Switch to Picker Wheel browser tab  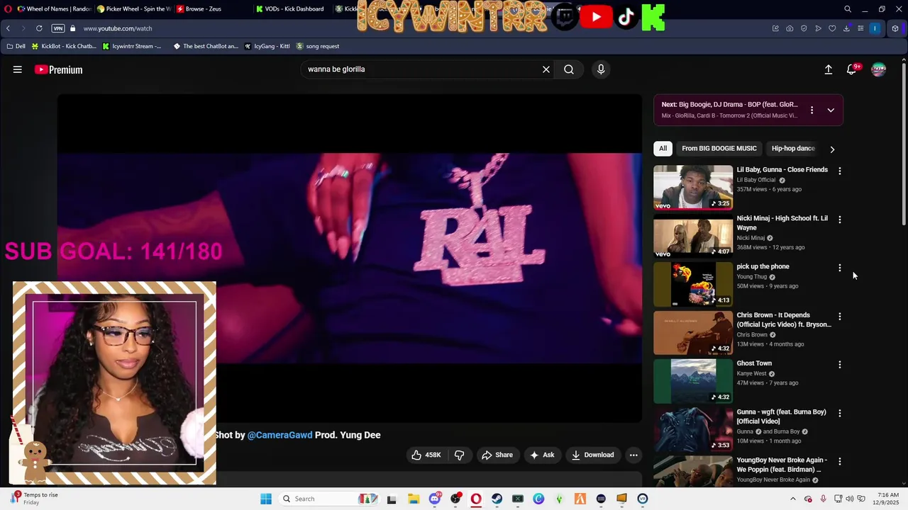click(133, 9)
